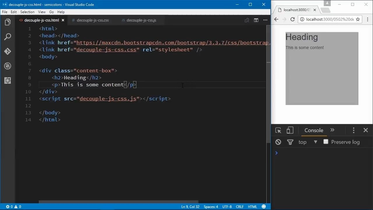Click the Chrome user profile icon
Screen dimensions: 373x210
327,3
